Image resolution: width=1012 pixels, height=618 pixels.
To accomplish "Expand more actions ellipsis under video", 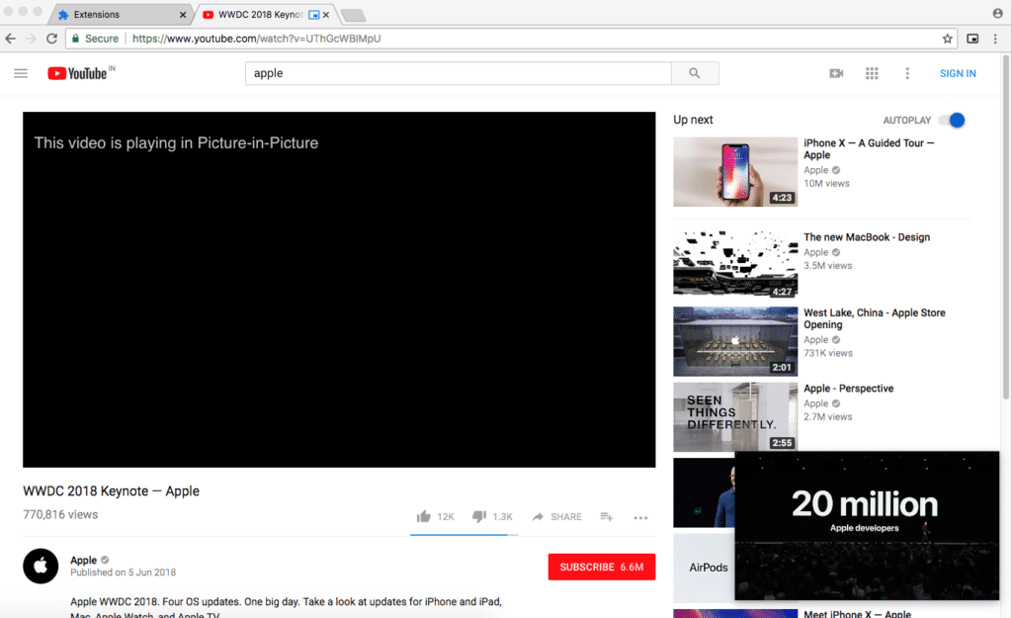I will click(x=640, y=517).
